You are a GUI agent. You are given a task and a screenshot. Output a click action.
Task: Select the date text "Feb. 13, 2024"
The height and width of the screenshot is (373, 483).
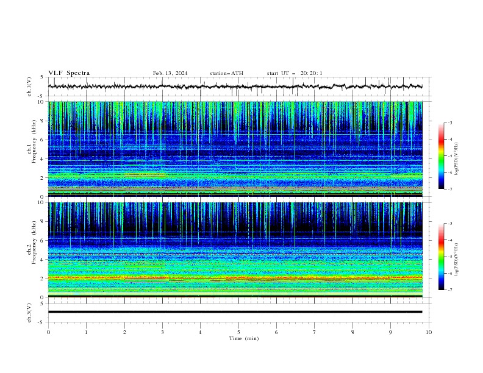click(170, 73)
